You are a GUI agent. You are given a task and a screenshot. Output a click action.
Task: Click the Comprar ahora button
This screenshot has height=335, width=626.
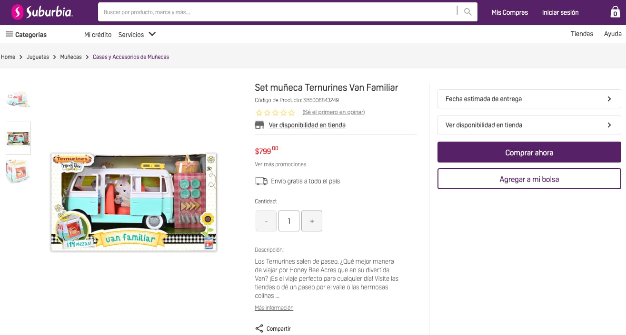[x=529, y=153]
